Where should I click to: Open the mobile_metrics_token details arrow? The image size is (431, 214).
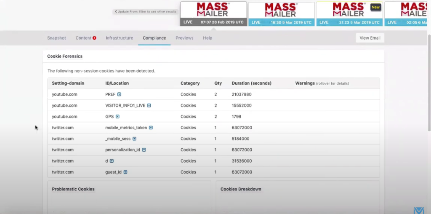pos(151,128)
